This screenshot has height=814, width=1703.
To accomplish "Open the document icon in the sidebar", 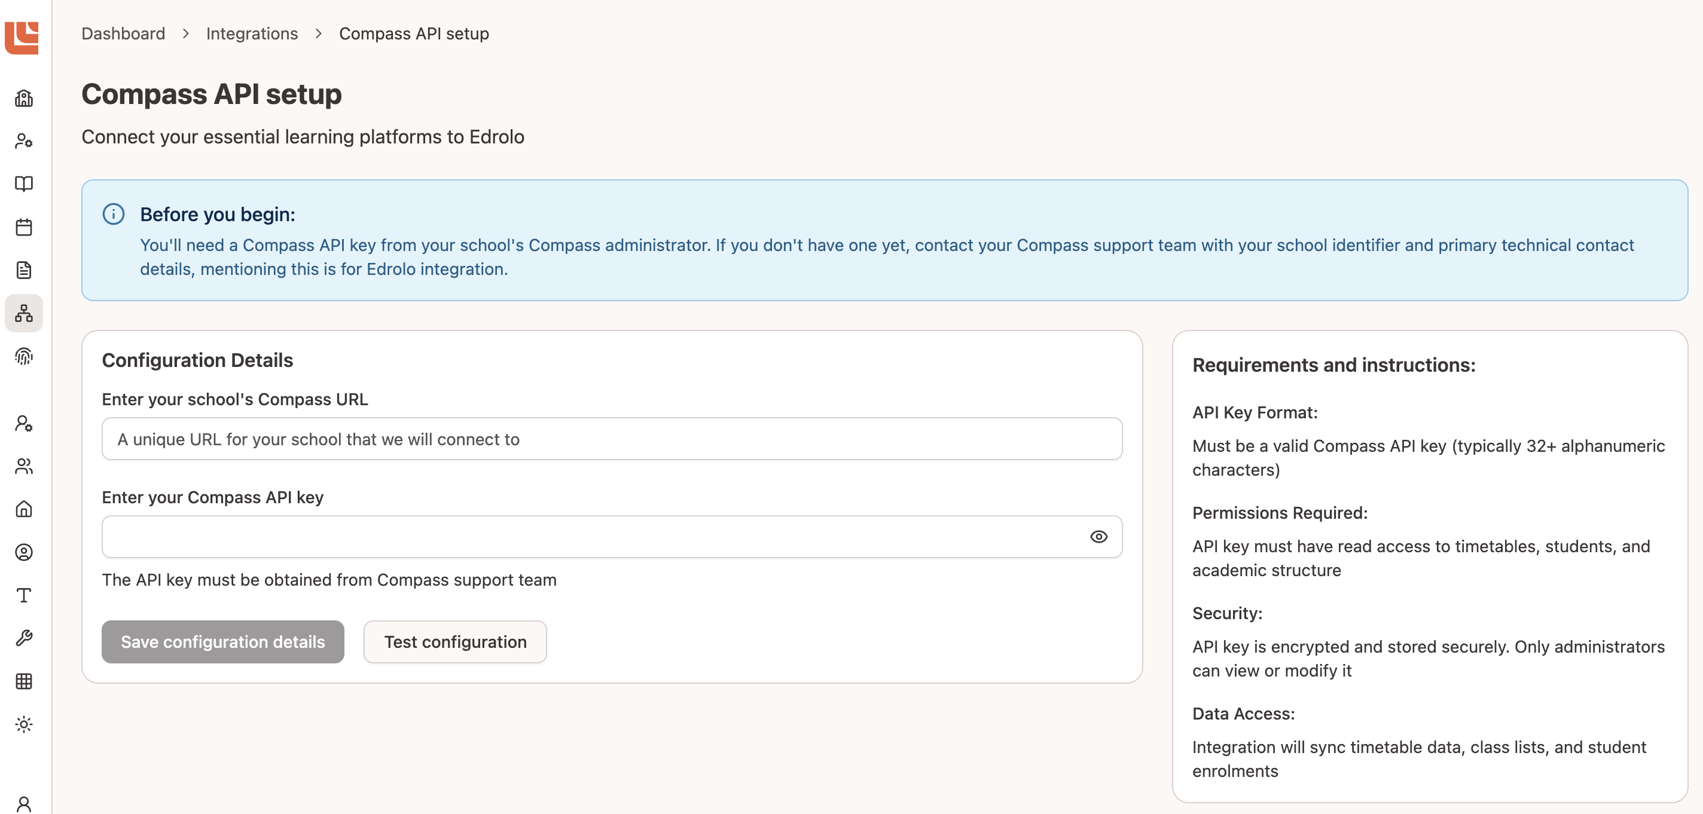I will click(24, 270).
